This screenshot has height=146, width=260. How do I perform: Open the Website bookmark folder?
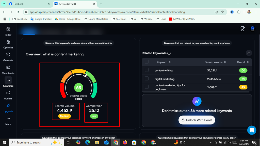pyautogui.click(x=146, y=19)
